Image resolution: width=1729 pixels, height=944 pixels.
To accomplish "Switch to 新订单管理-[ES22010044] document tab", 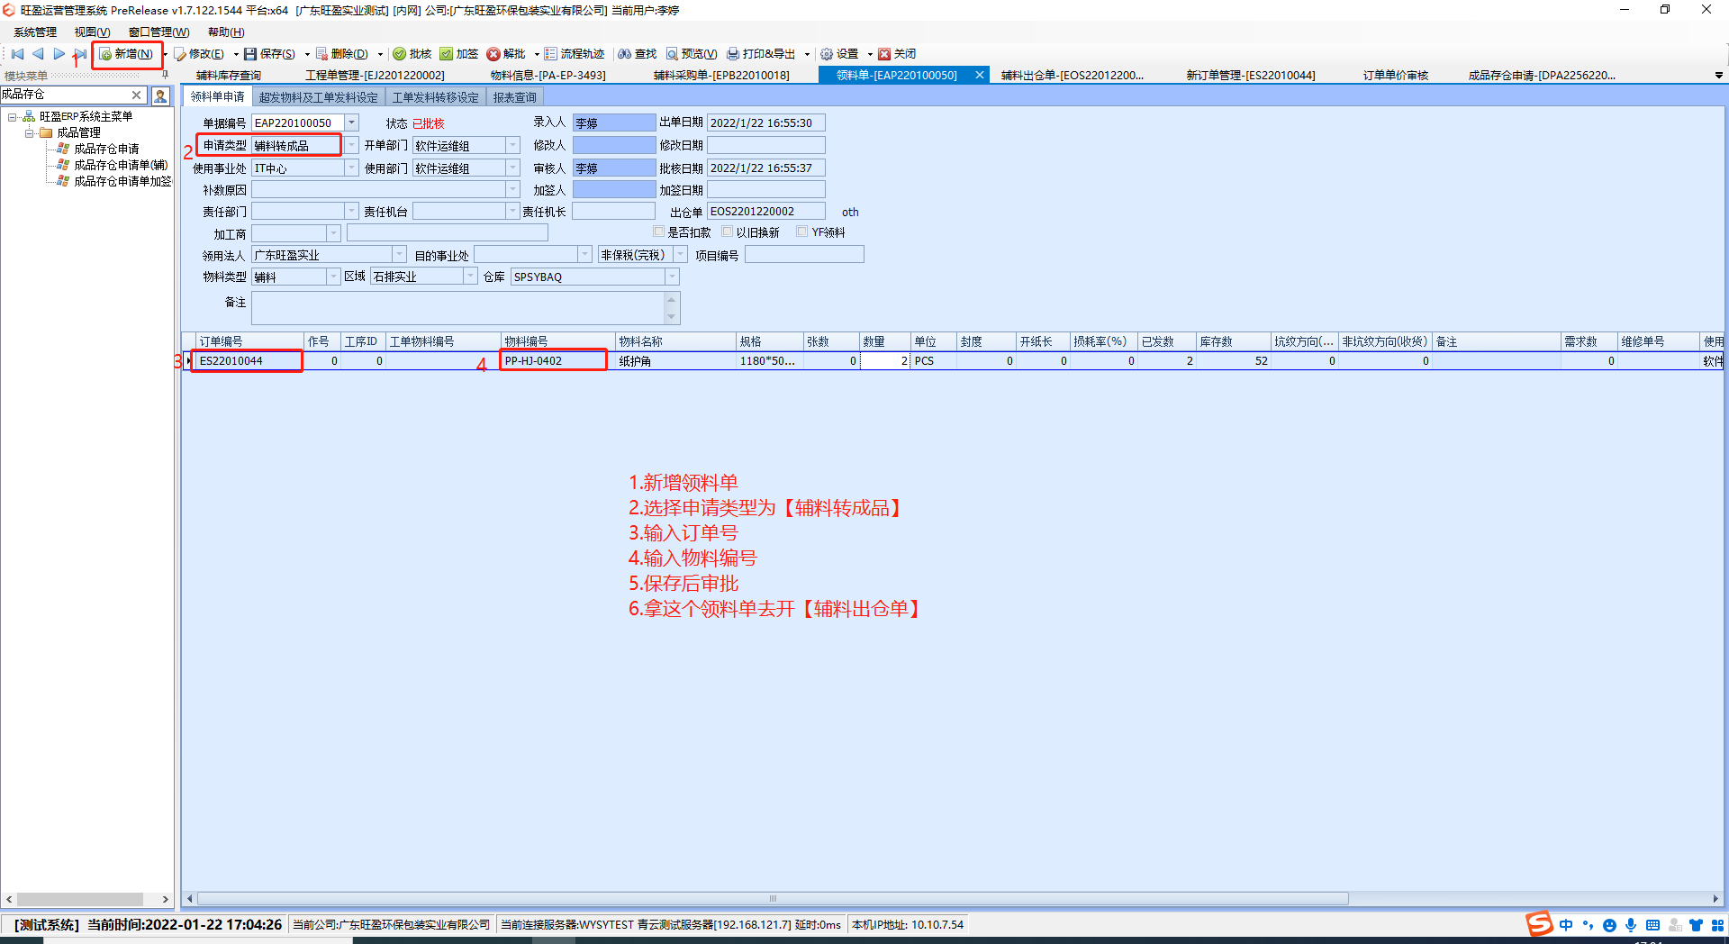I will click(1250, 76).
